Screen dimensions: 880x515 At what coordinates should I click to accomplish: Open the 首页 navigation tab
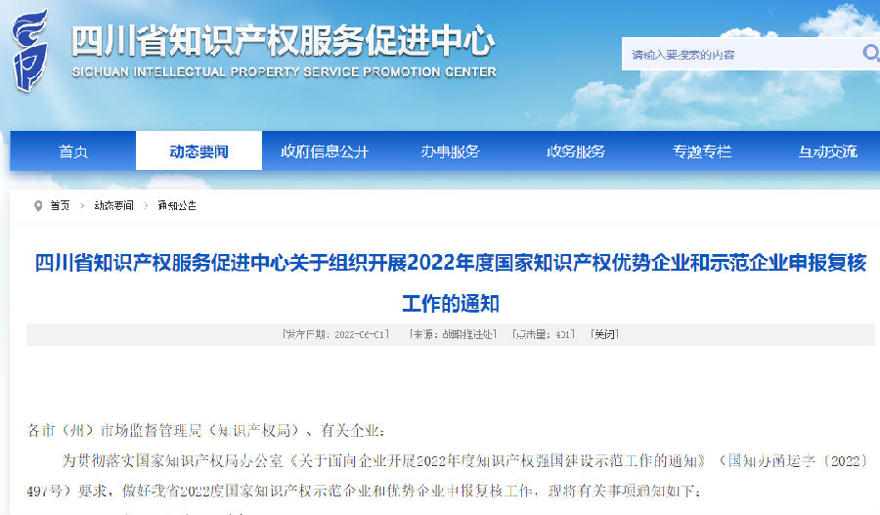(73, 151)
